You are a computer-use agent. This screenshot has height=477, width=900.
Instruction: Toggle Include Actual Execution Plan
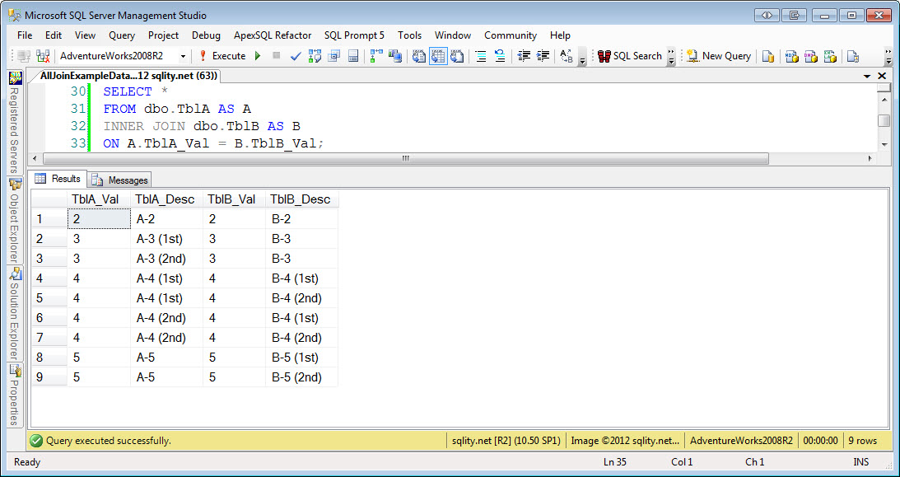click(x=376, y=56)
